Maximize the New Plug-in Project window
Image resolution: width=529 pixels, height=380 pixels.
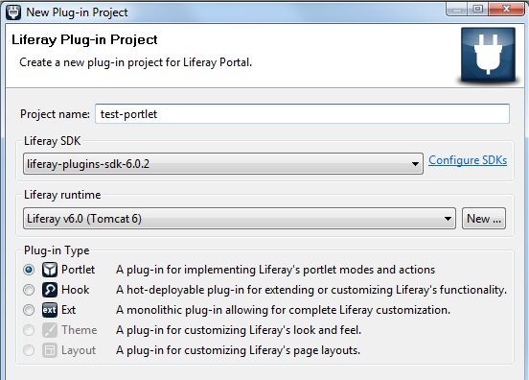tap(477, 10)
